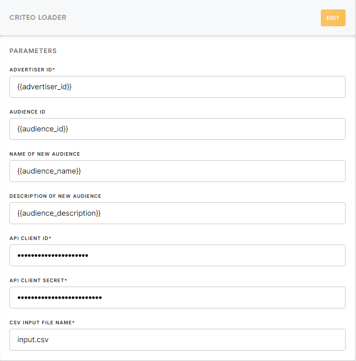Click the DESCRIPTION OF NEW AUDIENCE label
The height and width of the screenshot is (361, 356).
pos(55,196)
